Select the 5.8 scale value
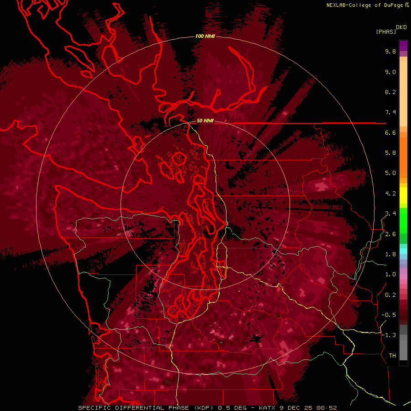Viewport: 411px width, 411px height. click(x=390, y=153)
